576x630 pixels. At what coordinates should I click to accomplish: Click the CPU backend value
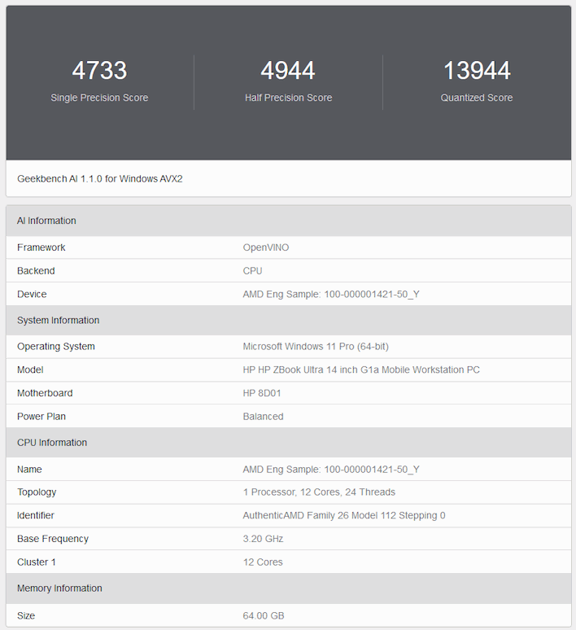point(253,271)
